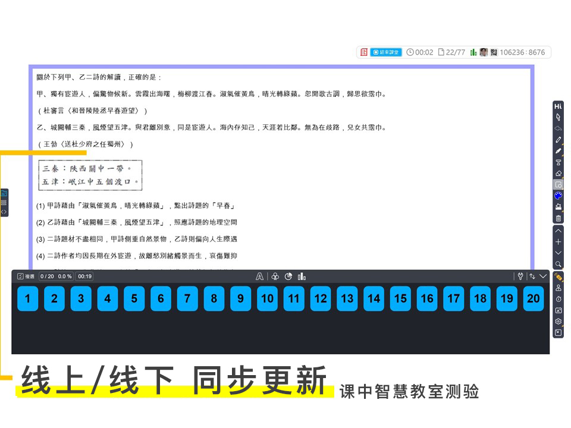Open the settings gear in side toolbar
571x428 pixels.
[558, 322]
